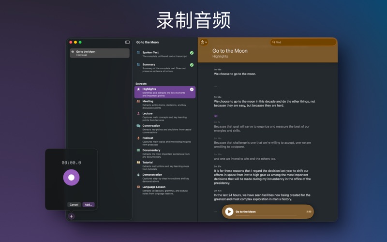Toggle the Summary green checkmark
This screenshot has width=387, height=242.
192,65
